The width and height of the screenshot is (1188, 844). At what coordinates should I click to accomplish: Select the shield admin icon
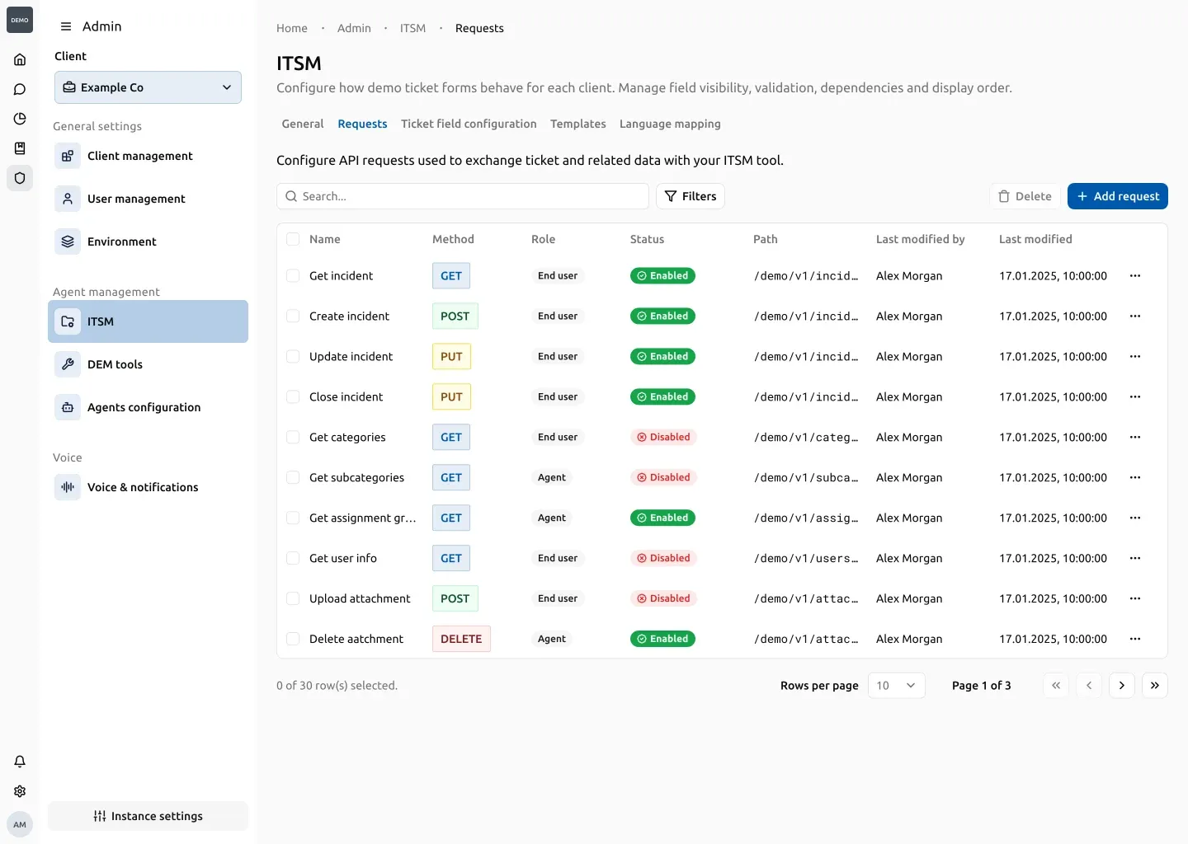tap(20, 178)
